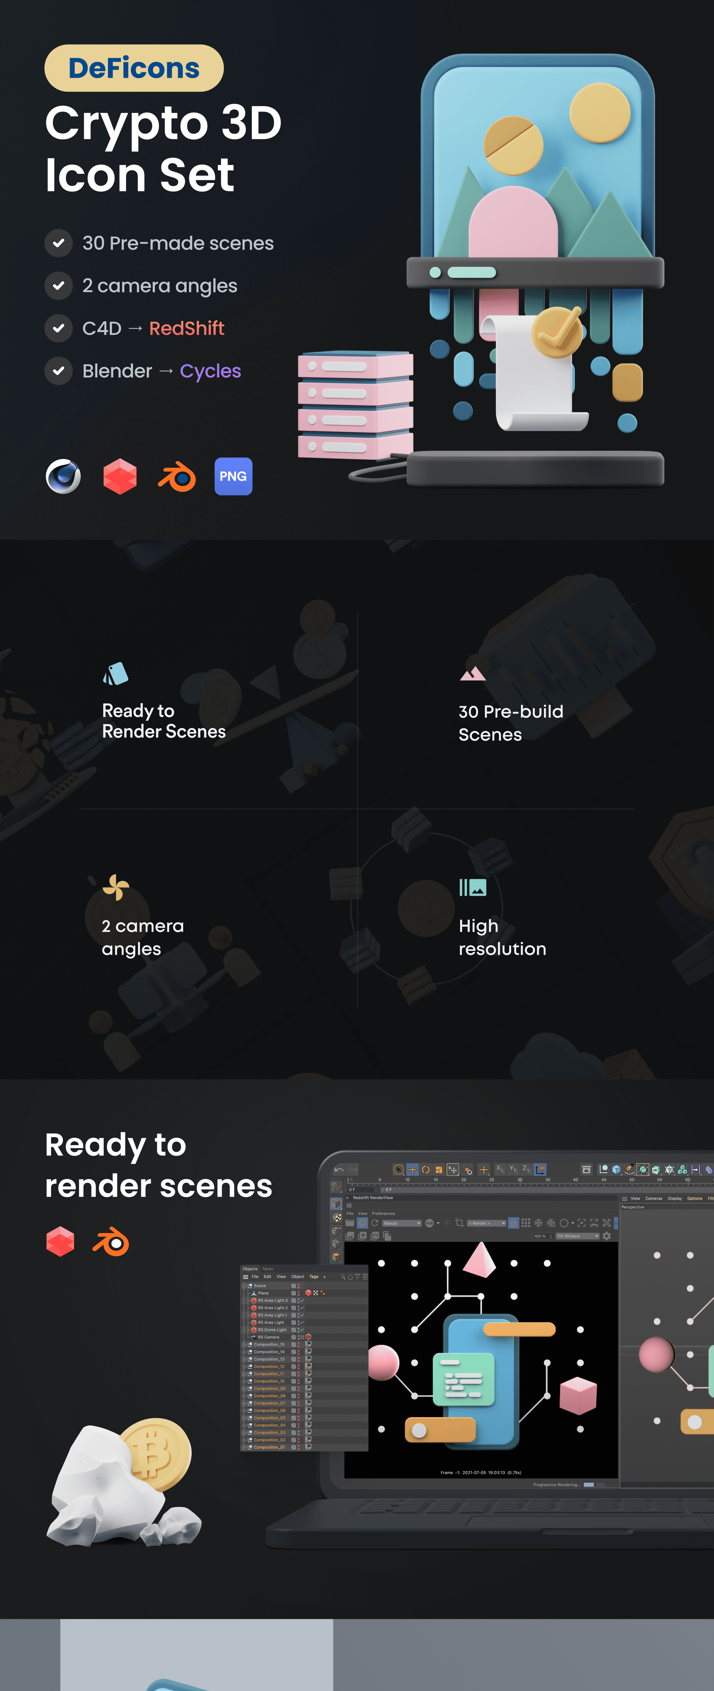Click the texture tag on Composition_12

pyautogui.click(x=308, y=1367)
